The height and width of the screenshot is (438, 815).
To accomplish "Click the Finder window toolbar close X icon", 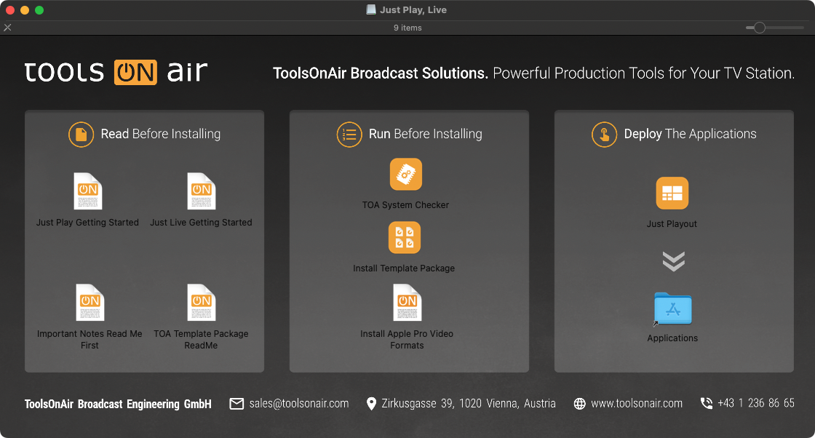I will click(8, 28).
